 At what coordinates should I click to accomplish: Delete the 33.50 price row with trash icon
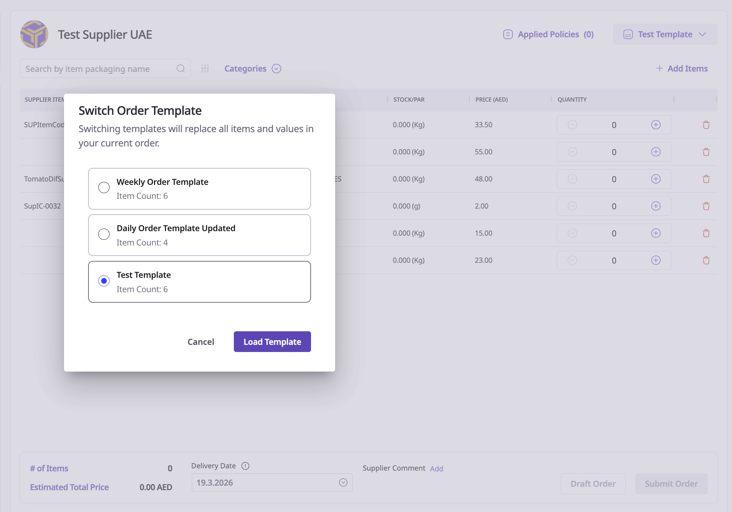tap(706, 125)
